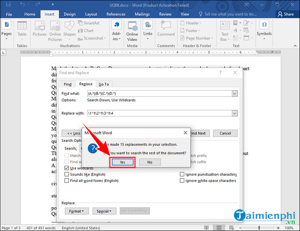The image size is (300, 231).
Task: Open the Shapes gallery
Action: [x=70, y=30]
